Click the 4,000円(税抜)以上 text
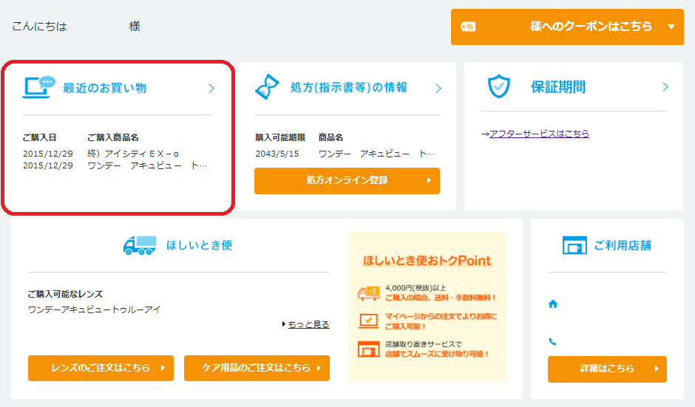695x407 pixels. 416,288
